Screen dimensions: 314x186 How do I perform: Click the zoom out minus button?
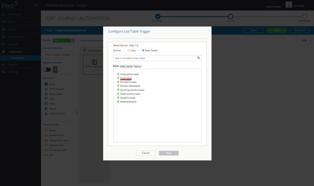(299, 40)
